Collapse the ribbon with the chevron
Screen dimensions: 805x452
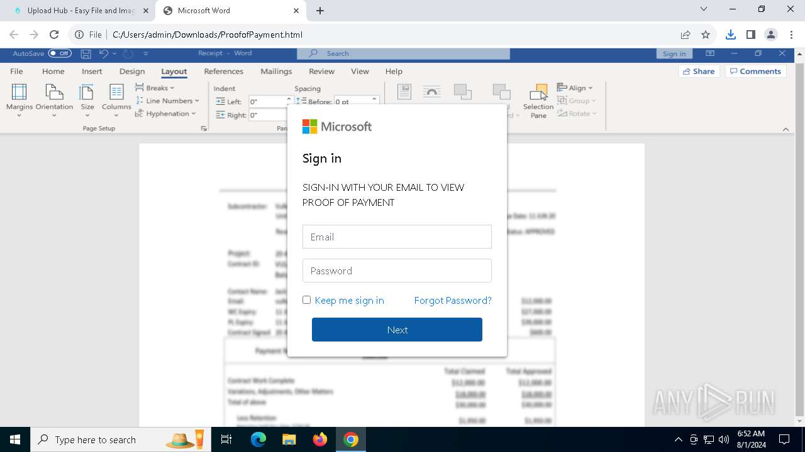click(x=786, y=129)
